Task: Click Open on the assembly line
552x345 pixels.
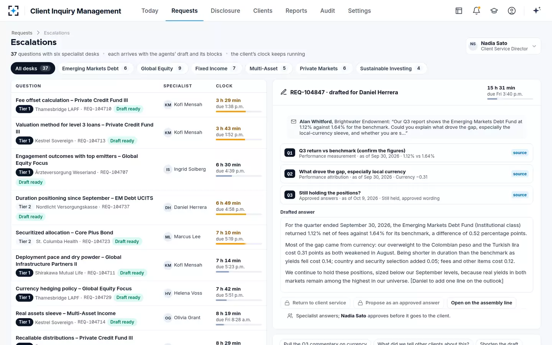Action: click(481, 303)
